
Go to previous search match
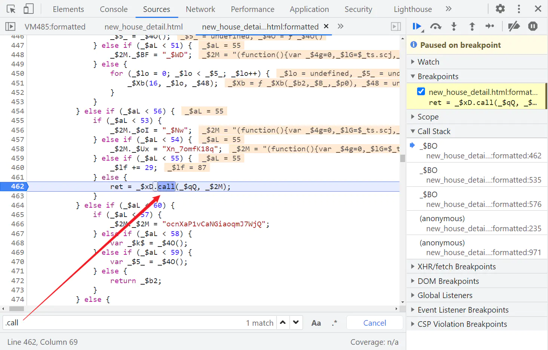[283, 323]
